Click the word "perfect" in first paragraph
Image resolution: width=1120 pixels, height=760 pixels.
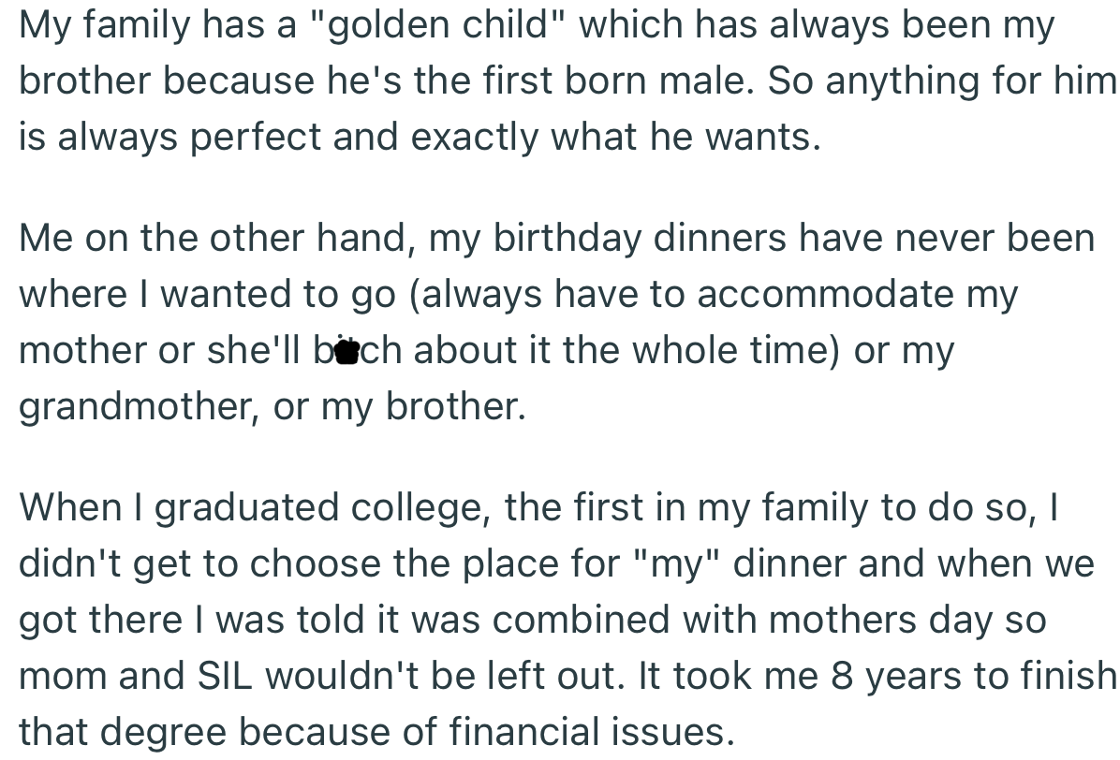[255, 138]
